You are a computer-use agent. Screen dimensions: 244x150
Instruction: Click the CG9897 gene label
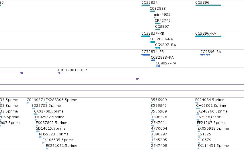[x=162, y=27]
